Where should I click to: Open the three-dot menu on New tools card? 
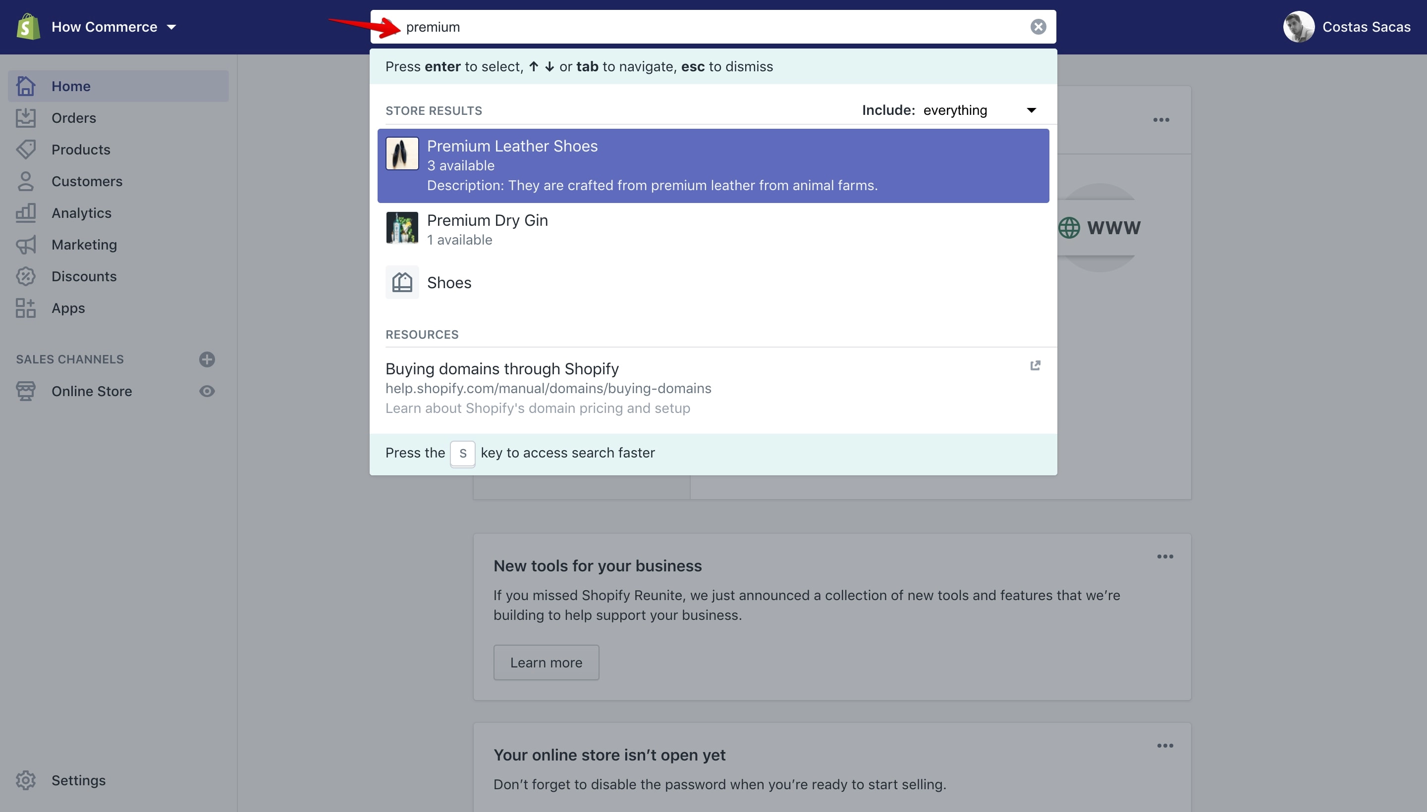[1165, 557]
